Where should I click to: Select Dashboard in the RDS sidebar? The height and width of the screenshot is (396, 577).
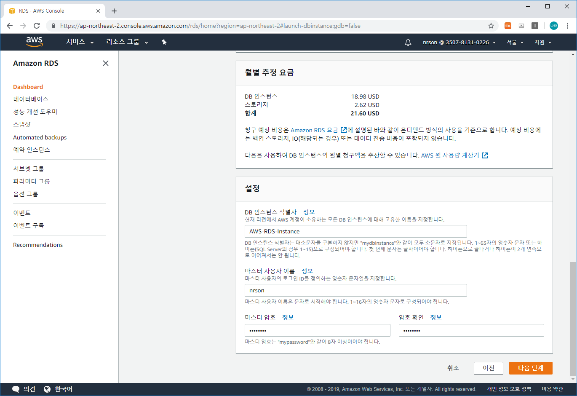(x=28, y=87)
